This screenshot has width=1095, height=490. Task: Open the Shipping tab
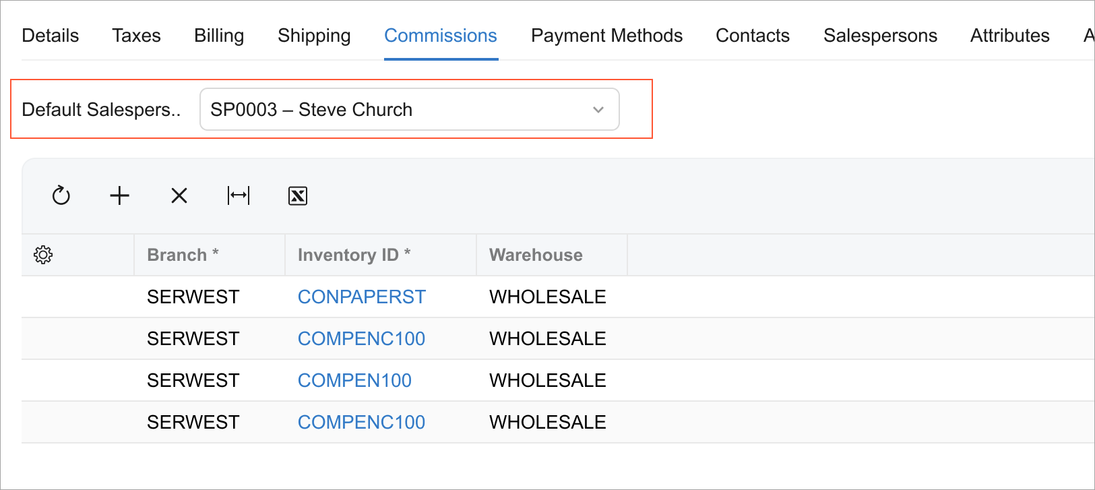click(x=314, y=36)
